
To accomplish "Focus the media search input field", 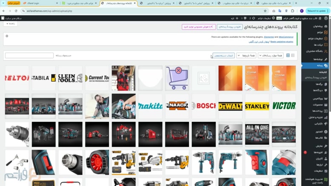I will coord(29,56).
